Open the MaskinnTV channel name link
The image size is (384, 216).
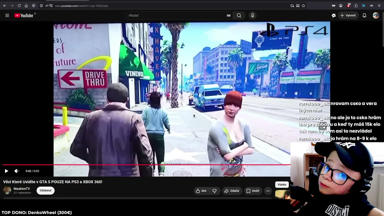pos(22,189)
